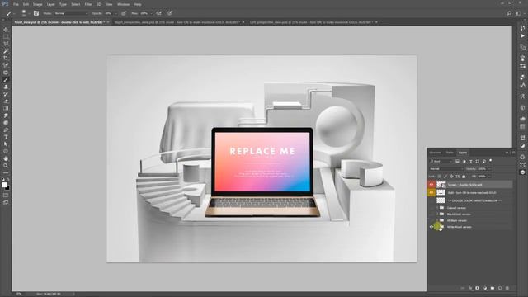
Task: Open the Filter menu
Action: [88, 4]
